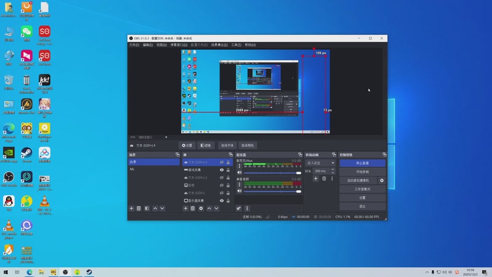
Task: Click 选择字体 button
Action: [x=227, y=145]
